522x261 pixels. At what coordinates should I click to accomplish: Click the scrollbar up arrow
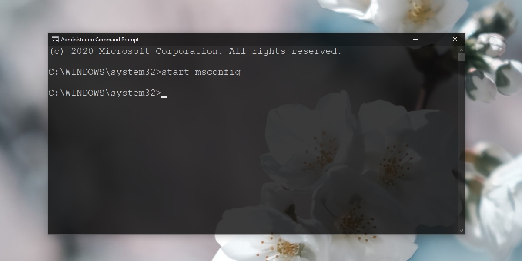tap(461, 50)
